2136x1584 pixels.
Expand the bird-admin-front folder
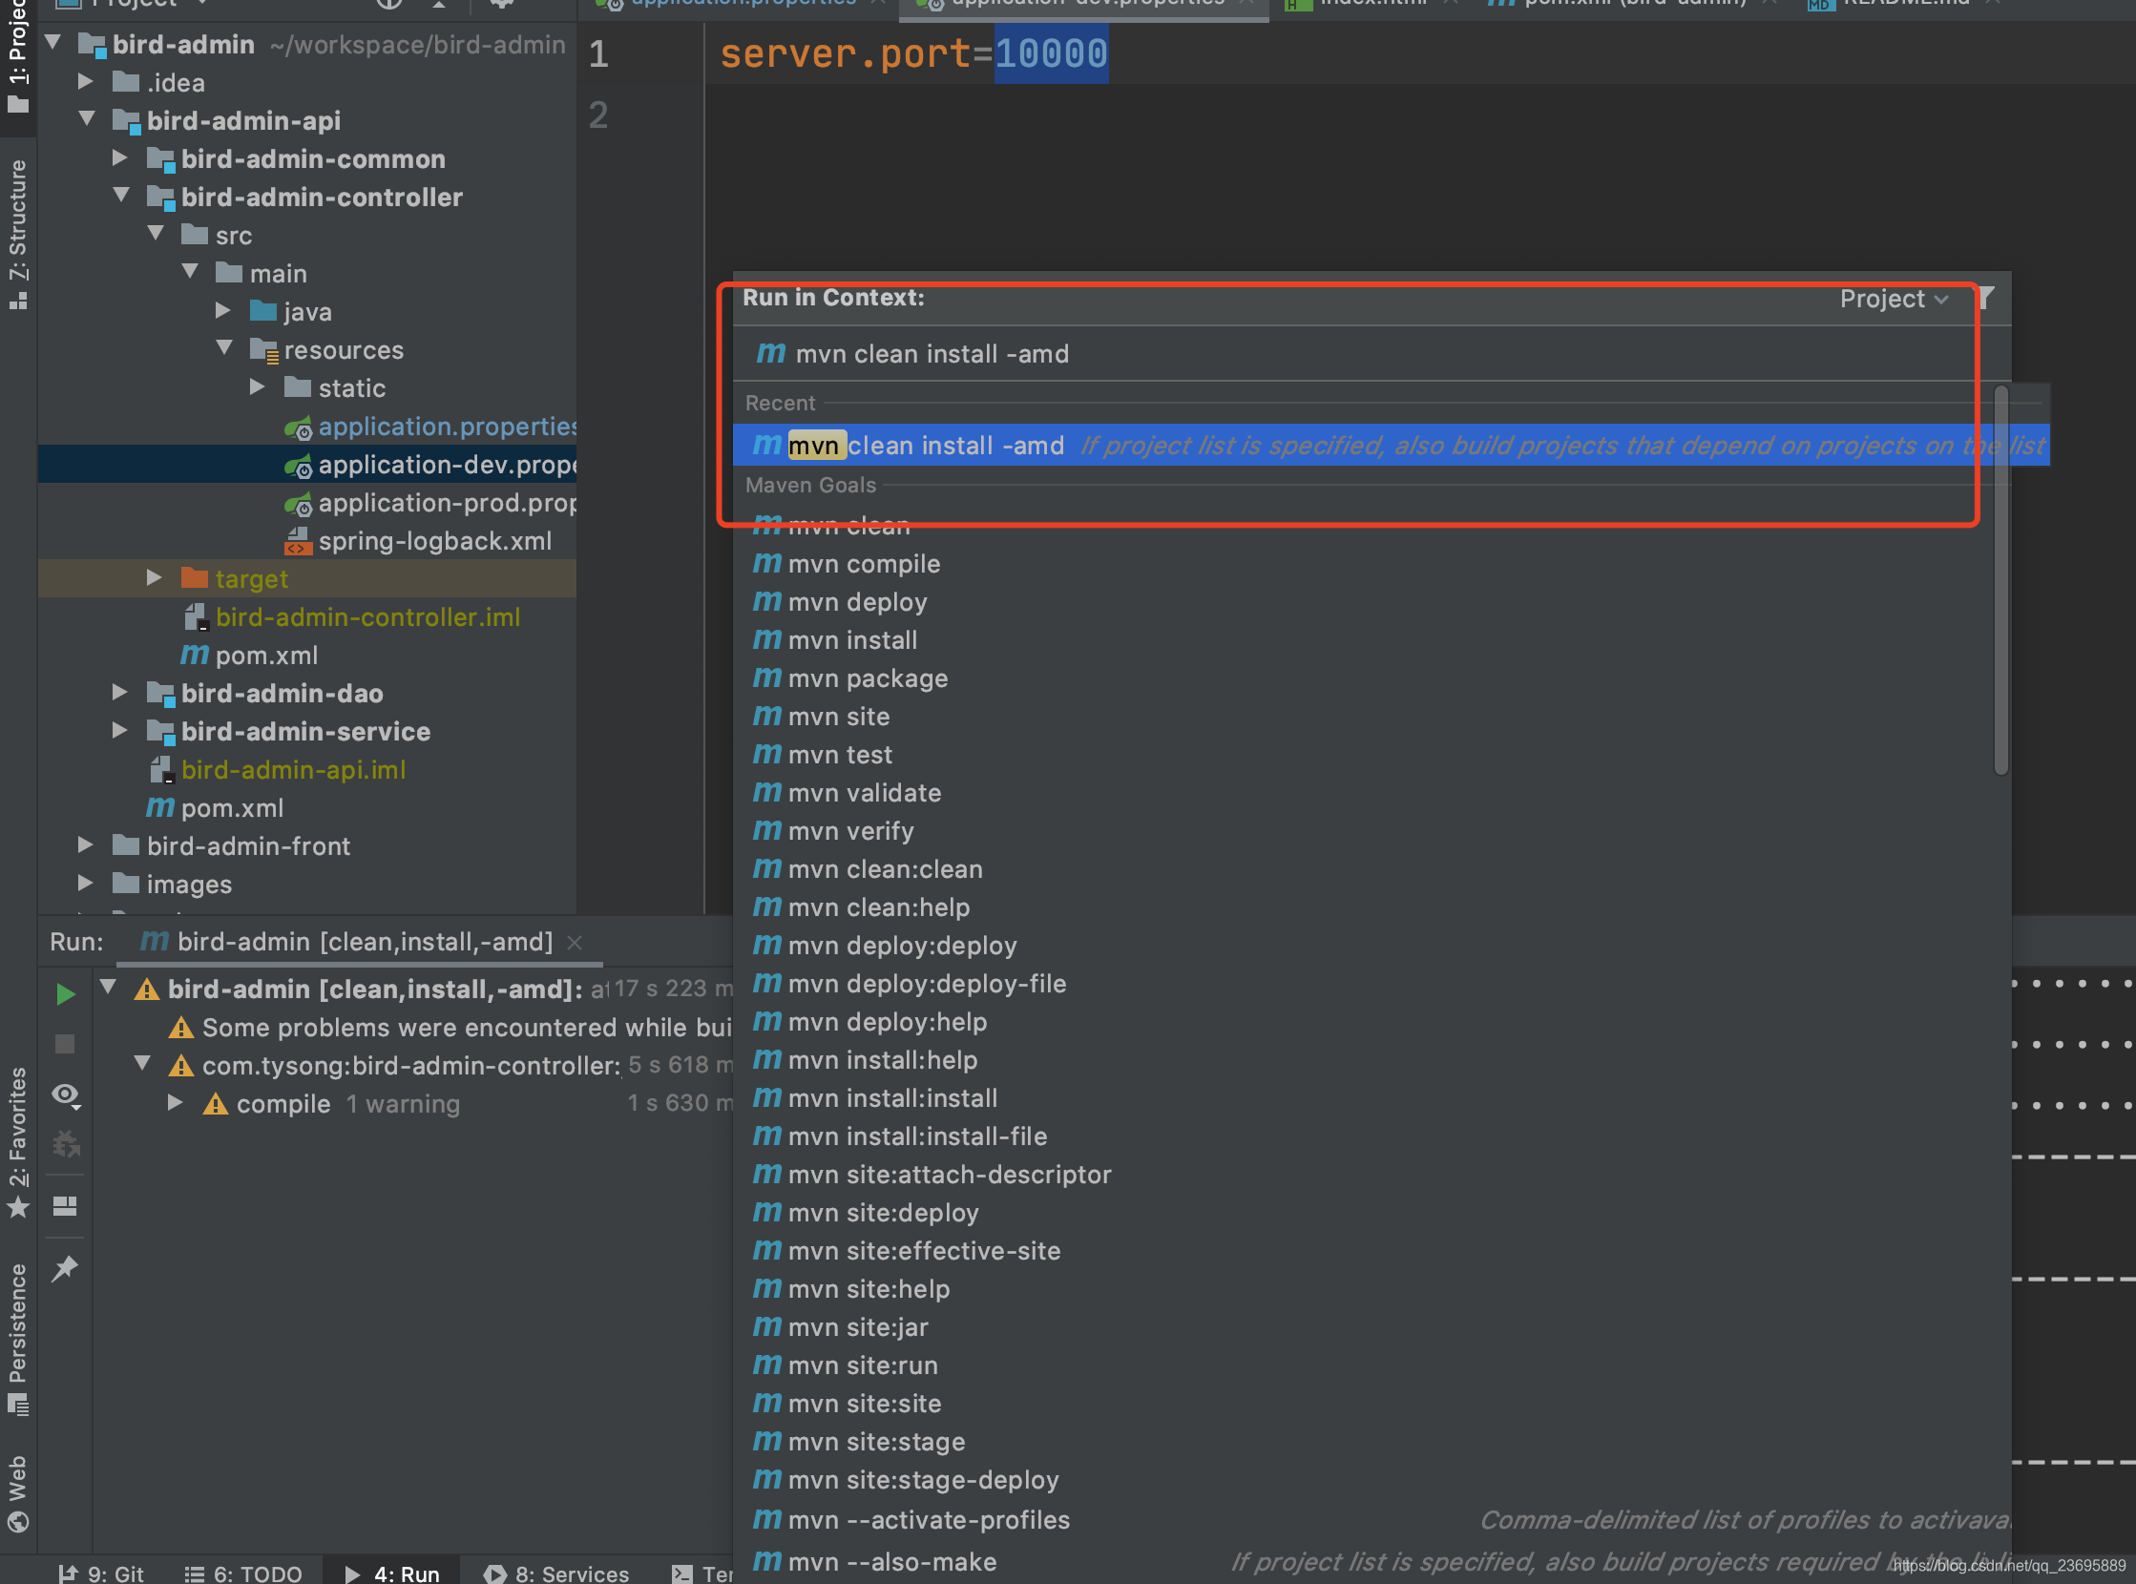85,845
